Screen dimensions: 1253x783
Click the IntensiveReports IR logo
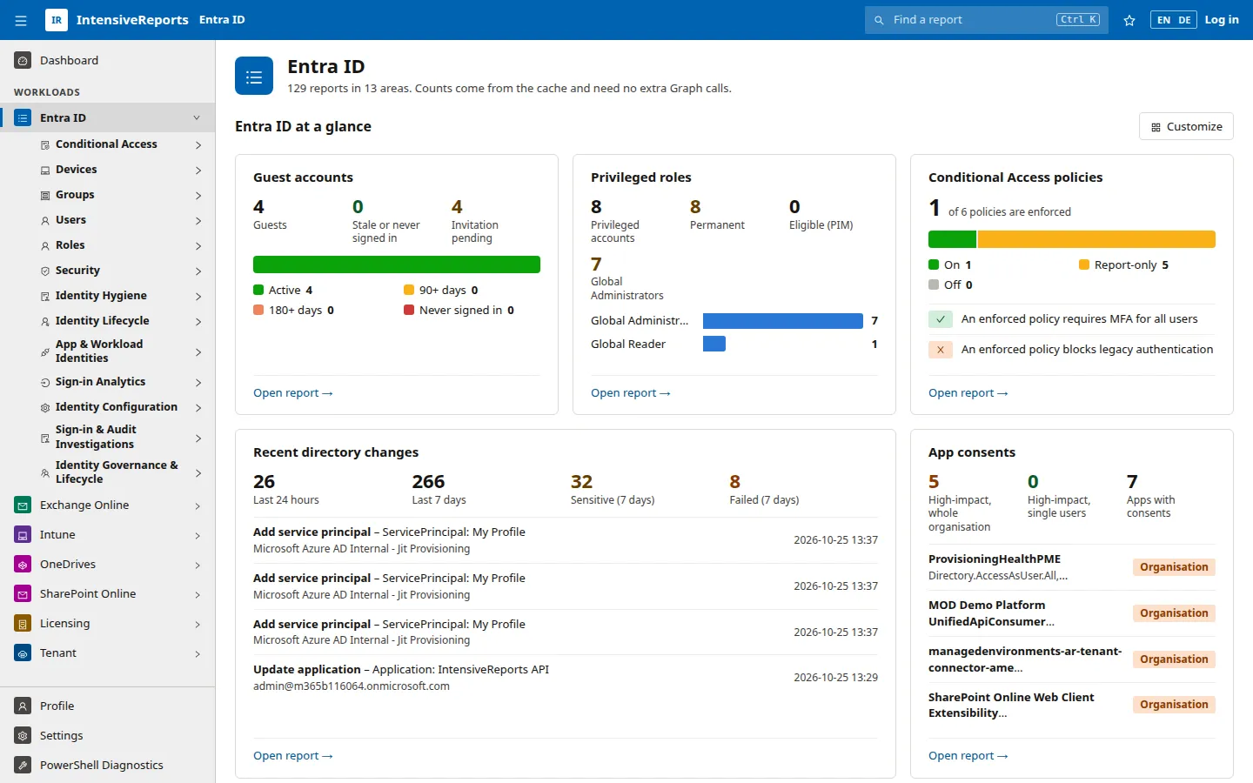[57, 20]
